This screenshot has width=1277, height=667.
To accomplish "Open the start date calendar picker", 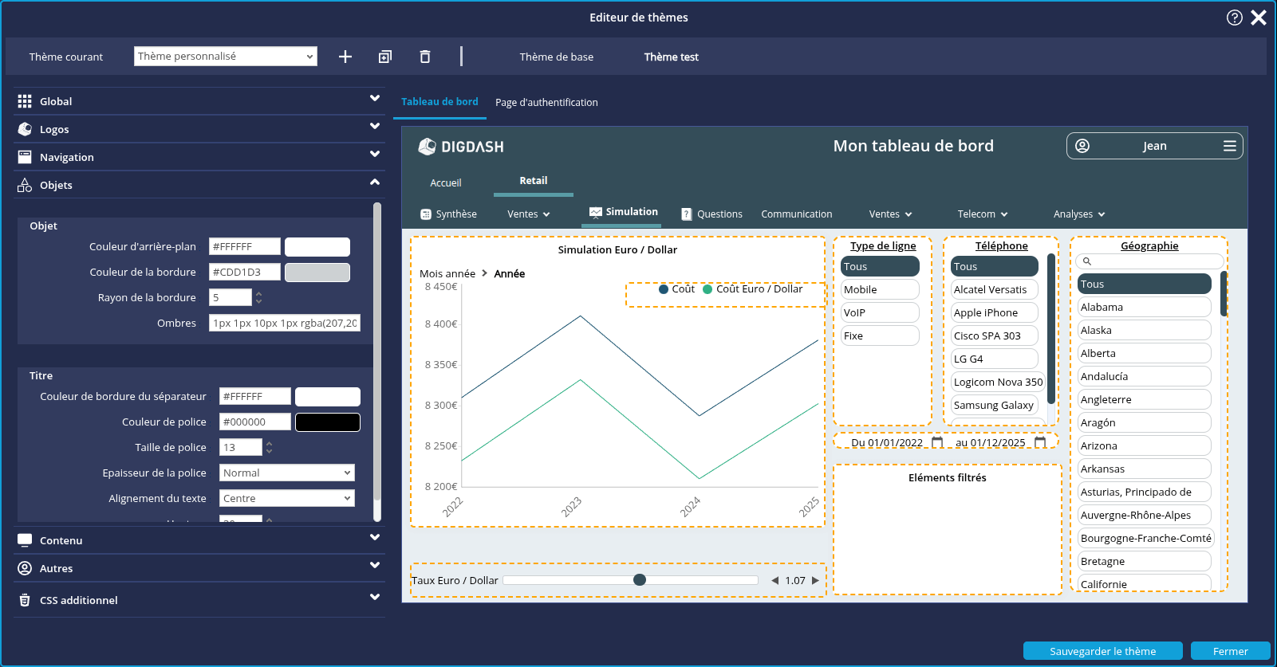I will point(937,442).
